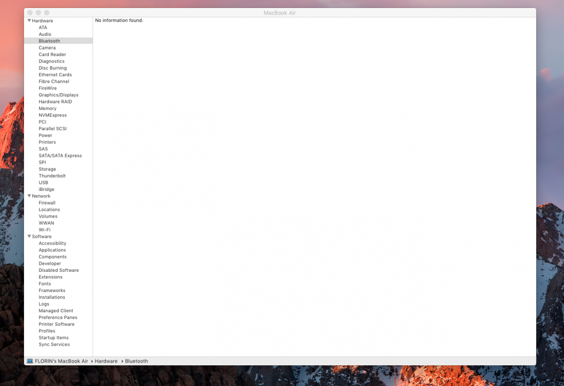
Task: Collapse the Network disclosure triangle
Action: (x=29, y=196)
